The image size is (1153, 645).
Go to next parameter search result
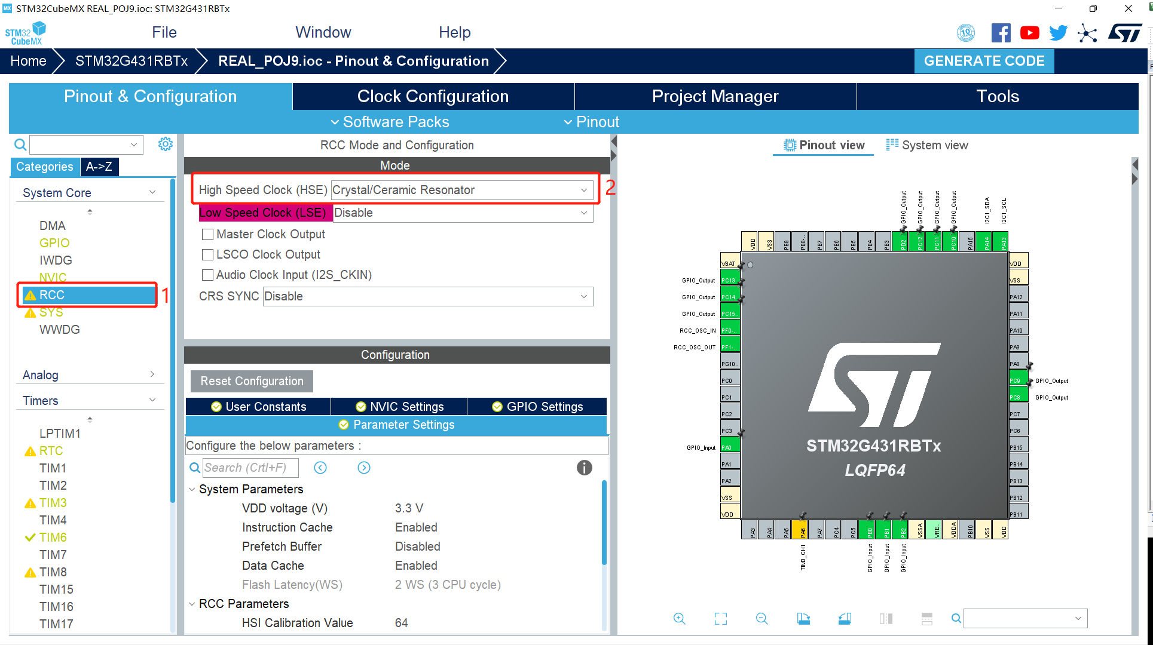tap(364, 468)
